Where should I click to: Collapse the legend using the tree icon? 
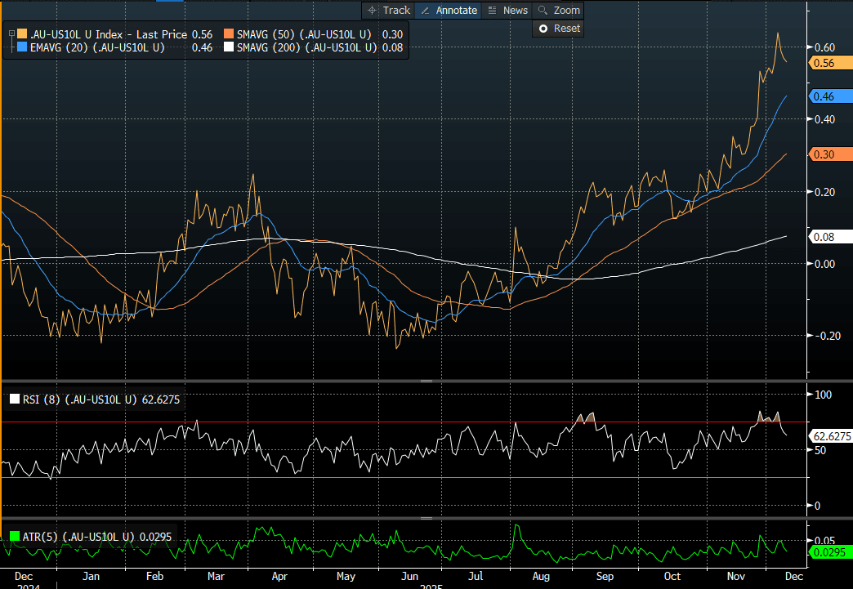tap(11, 34)
